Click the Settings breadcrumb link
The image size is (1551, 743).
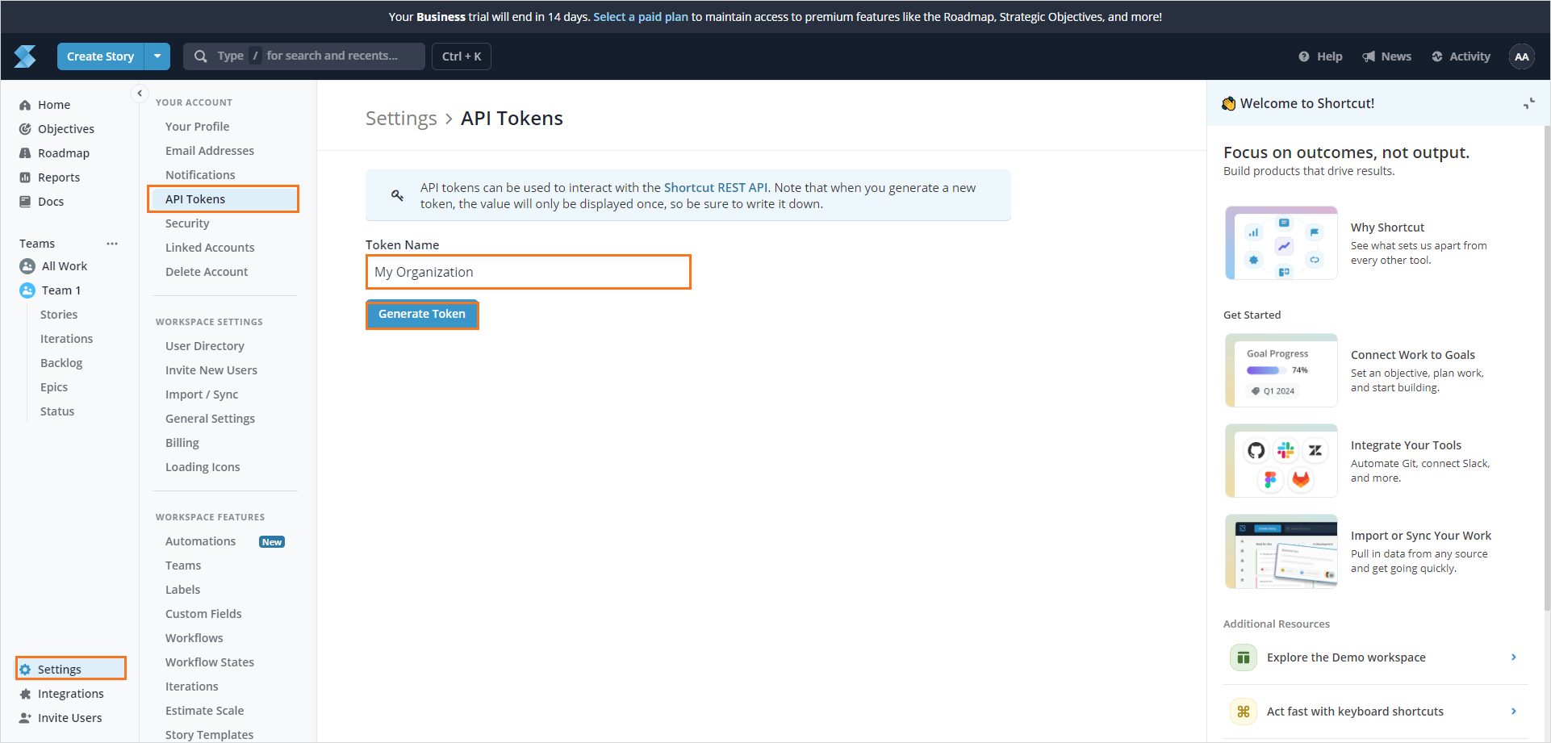(x=401, y=119)
